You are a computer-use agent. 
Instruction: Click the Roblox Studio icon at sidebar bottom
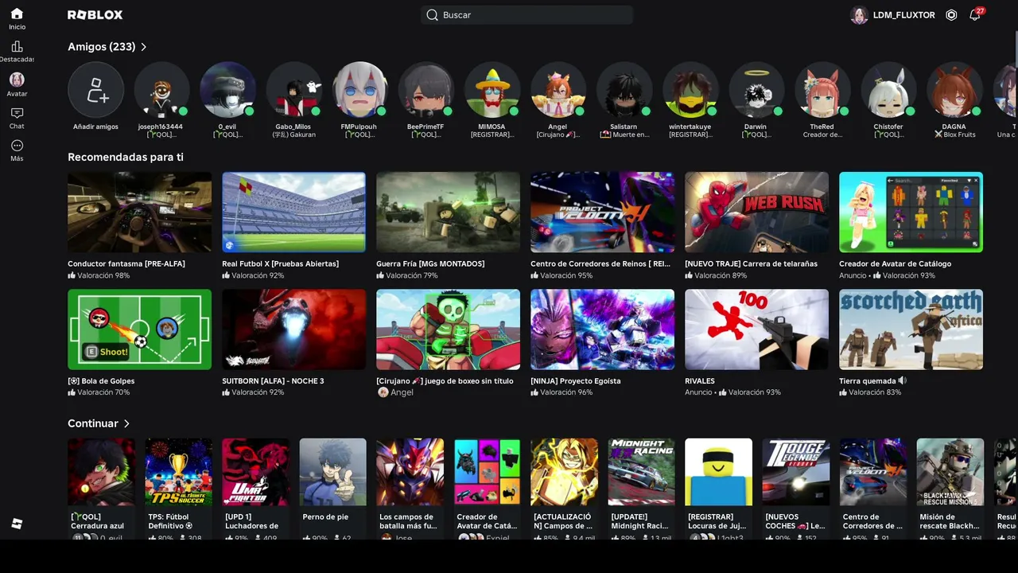pyautogui.click(x=17, y=524)
